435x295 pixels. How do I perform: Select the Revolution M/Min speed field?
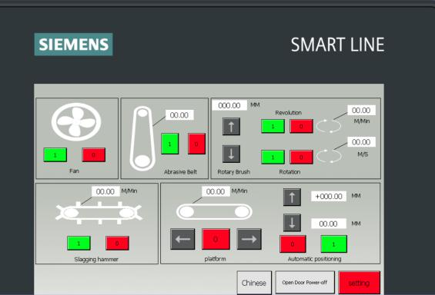click(361, 110)
